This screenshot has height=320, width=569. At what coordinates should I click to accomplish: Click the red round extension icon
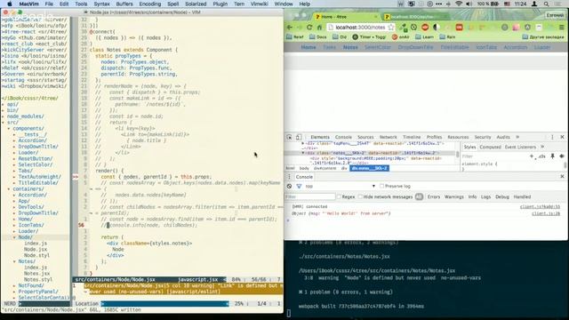(x=425, y=28)
